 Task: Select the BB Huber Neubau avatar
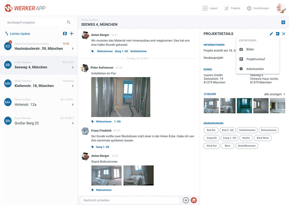tap(8, 65)
